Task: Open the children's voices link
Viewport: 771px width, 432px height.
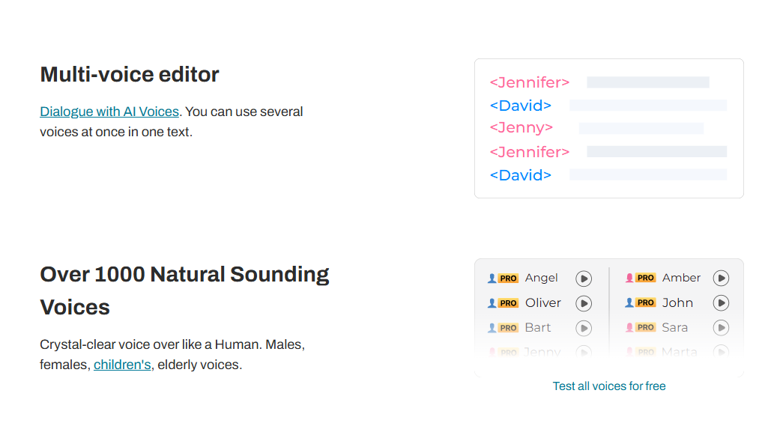Action: pos(122,365)
